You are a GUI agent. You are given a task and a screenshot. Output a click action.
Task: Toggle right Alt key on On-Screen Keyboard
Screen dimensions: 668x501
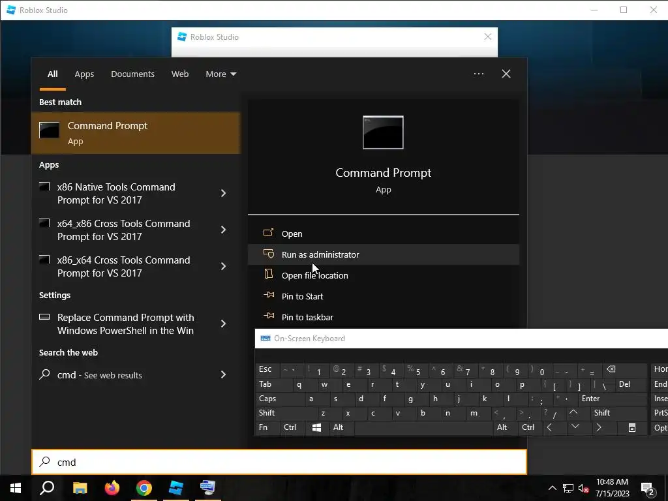pyautogui.click(x=505, y=427)
